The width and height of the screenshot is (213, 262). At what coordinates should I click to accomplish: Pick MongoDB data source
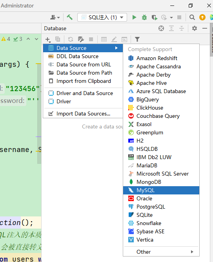click(x=161, y=182)
